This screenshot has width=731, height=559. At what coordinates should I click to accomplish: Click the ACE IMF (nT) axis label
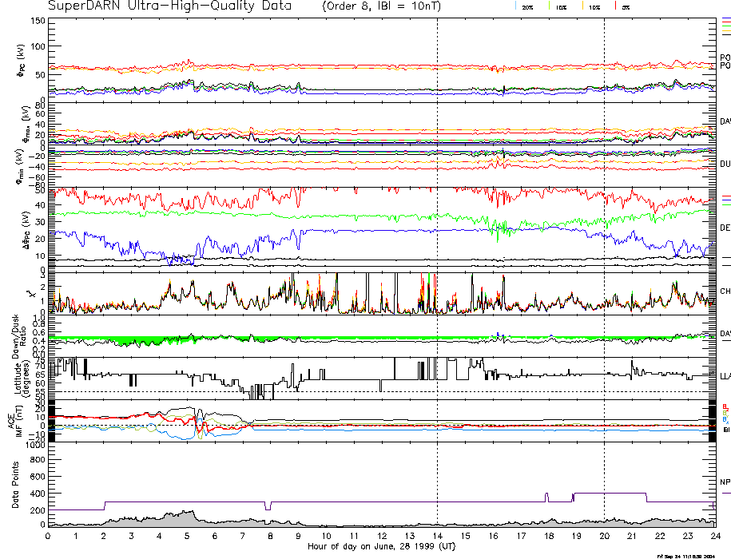click(x=16, y=419)
